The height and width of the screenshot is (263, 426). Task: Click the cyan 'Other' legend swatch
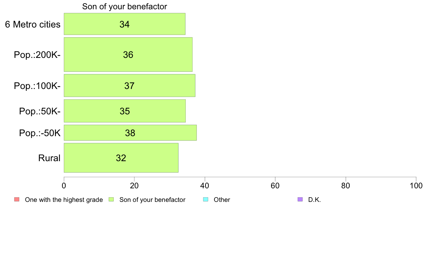[x=206, y=199]
